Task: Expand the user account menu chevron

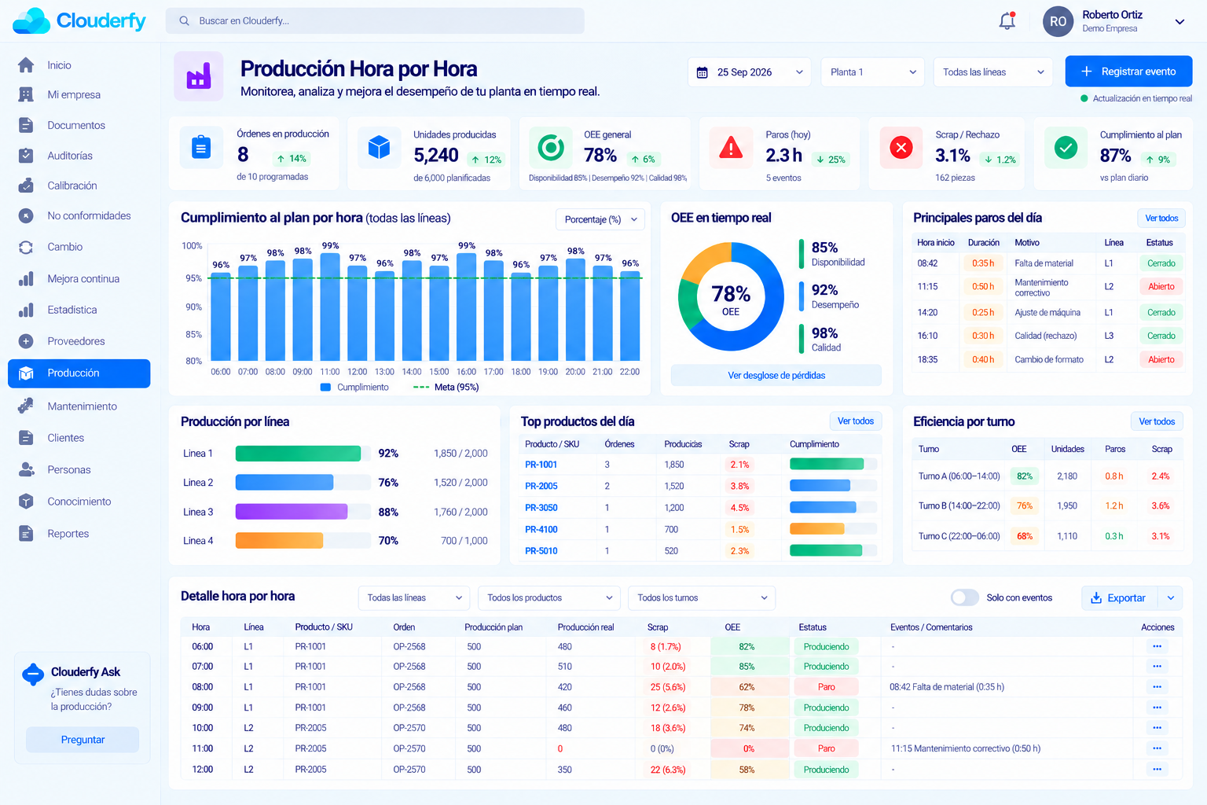Action: coord(1179,22)
